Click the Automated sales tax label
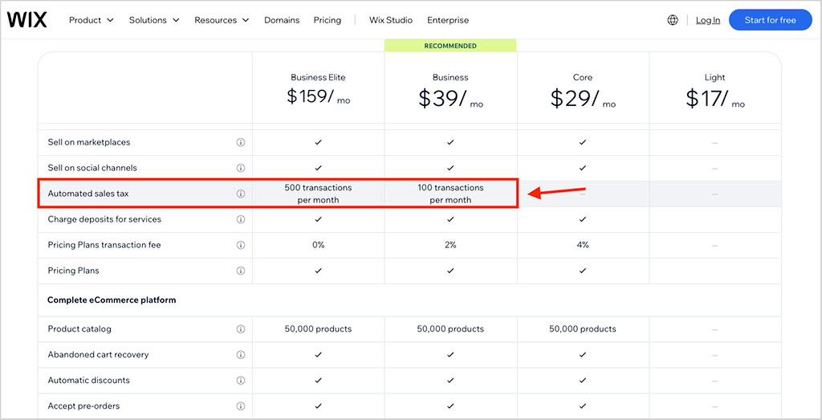The height and width of the screenshot is (420, 822). click(88, 194)
